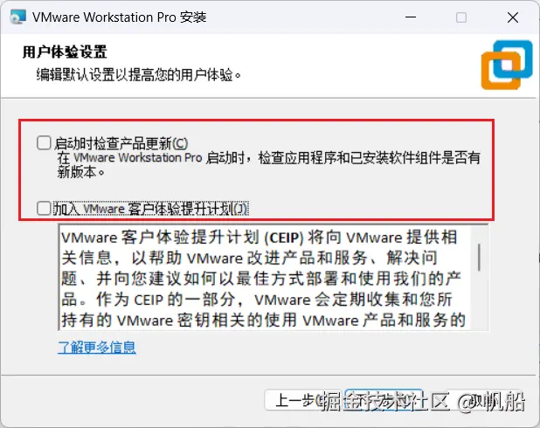This screenshot has height=428, width=540.
Task: Click the update check description paragraph
Action: pyautogui.click(x=268, y=165)
